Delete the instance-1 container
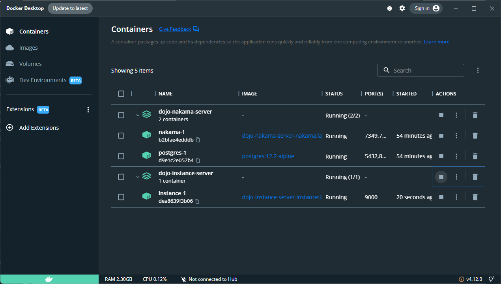This screenshot has width=501, height=284. [x=475, y=197]
